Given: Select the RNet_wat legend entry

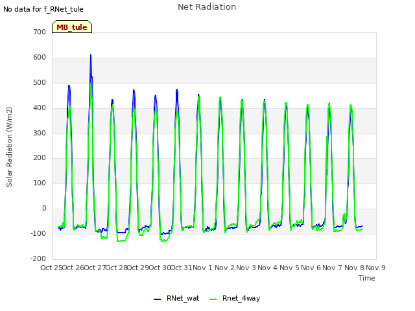Looking at the screenshot, I should [176, 298].
